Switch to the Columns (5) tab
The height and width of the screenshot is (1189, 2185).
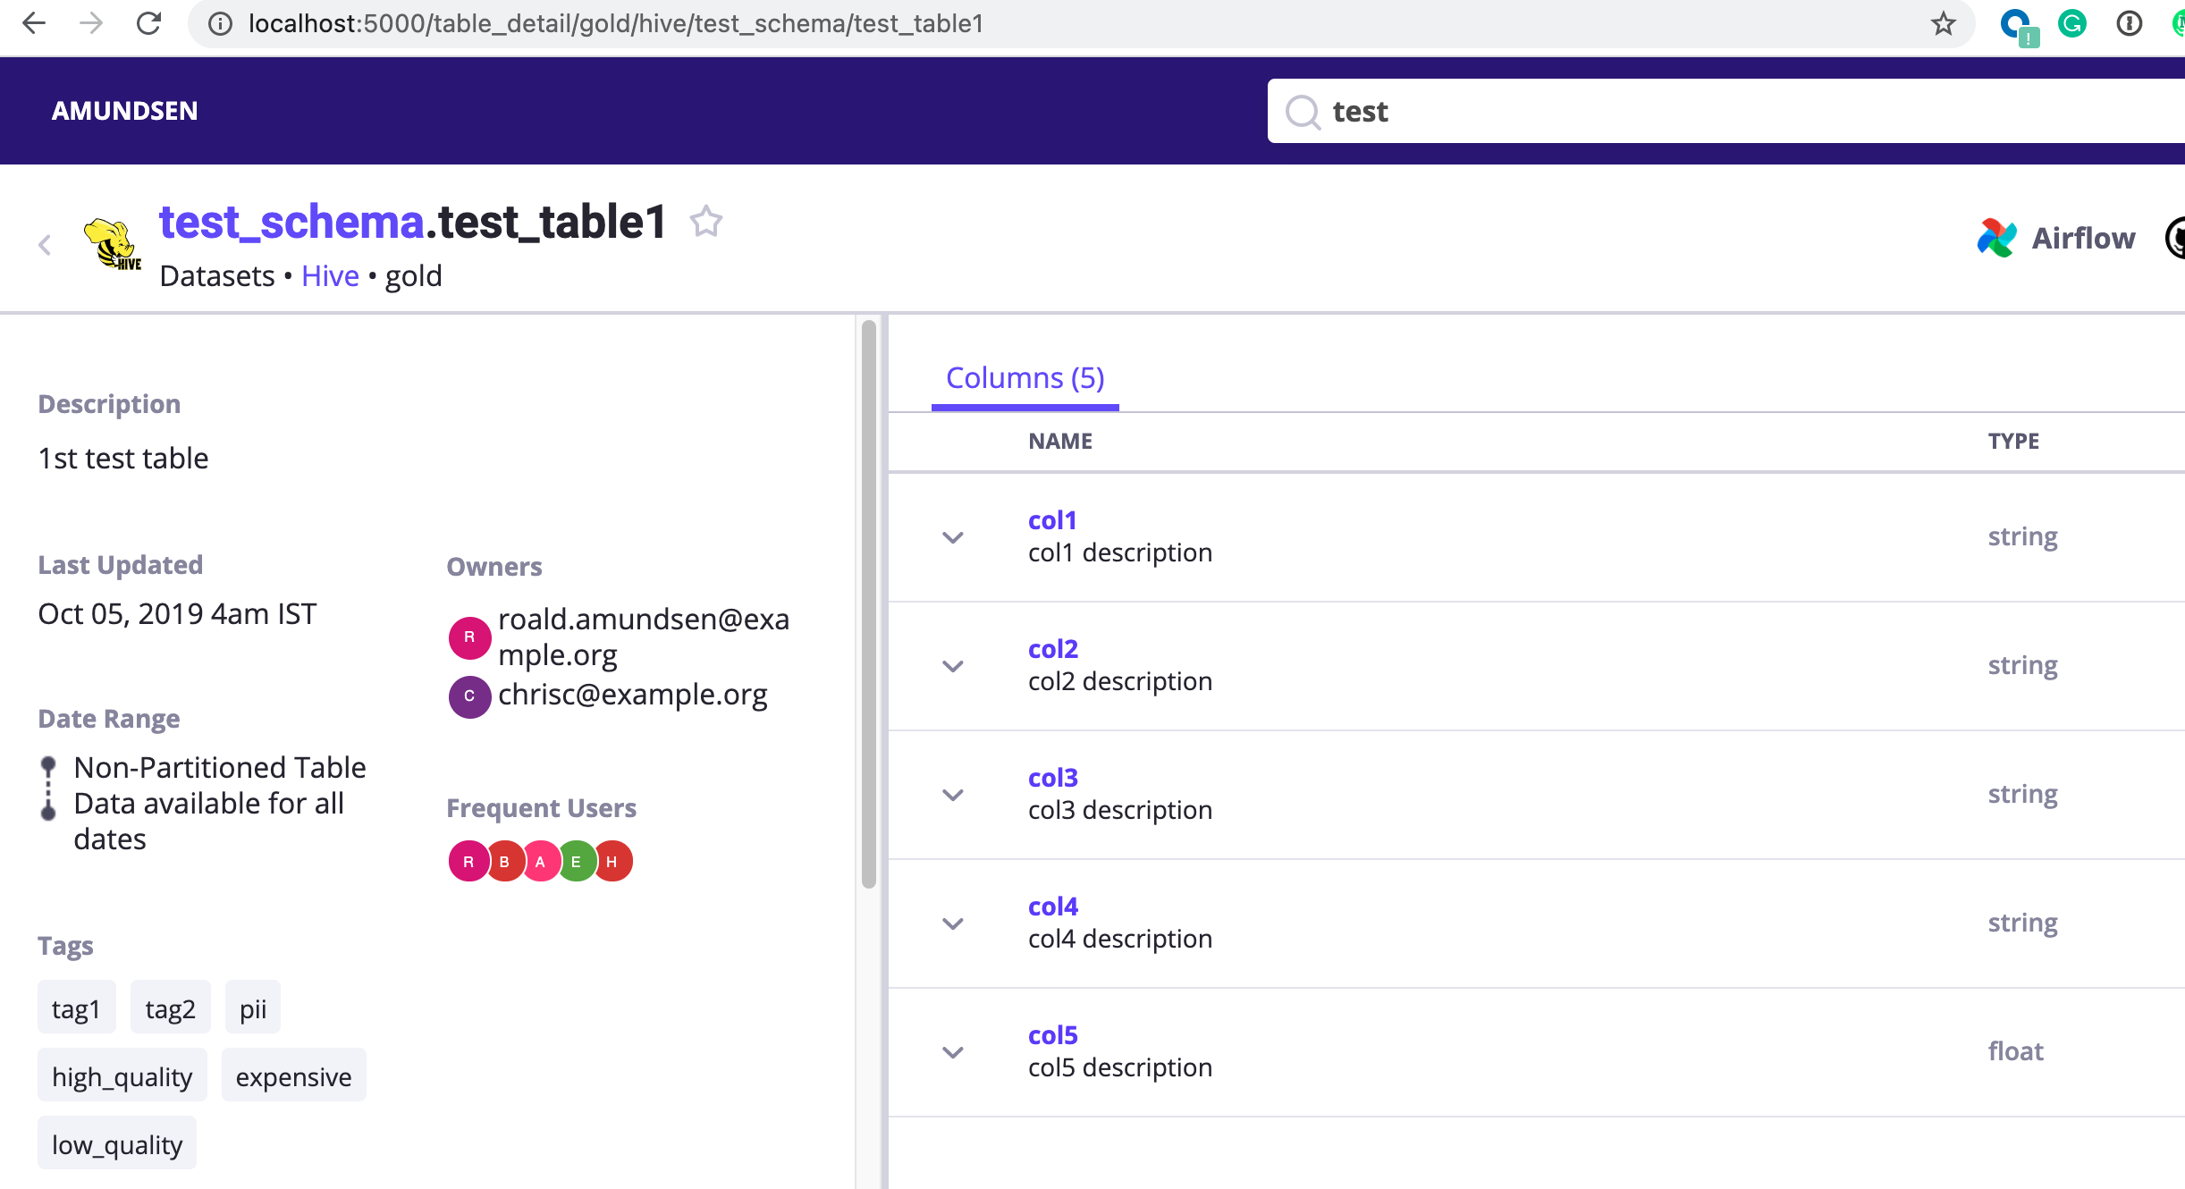tap(1025, 378)
